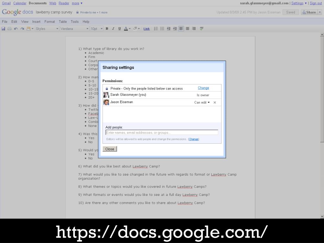Click Change link beside Private permission
This screenshot has width=324, height=243.
pos(203,88)
